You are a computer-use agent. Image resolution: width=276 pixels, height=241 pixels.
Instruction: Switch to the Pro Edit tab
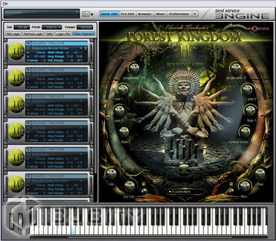point(128,14)
